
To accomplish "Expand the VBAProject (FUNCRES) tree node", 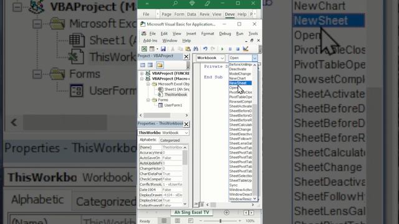I will [x=142, y=73].
